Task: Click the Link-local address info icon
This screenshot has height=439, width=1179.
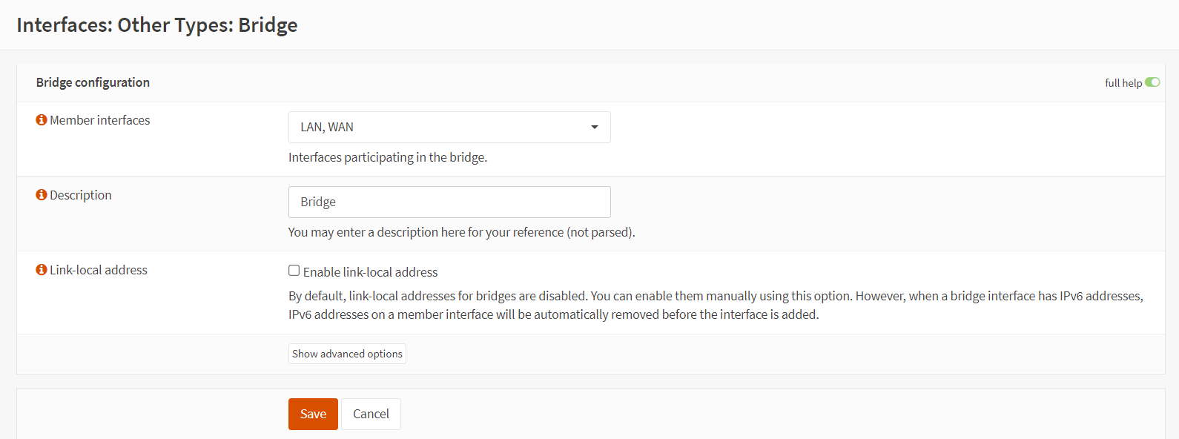Action: click(42, 270)
